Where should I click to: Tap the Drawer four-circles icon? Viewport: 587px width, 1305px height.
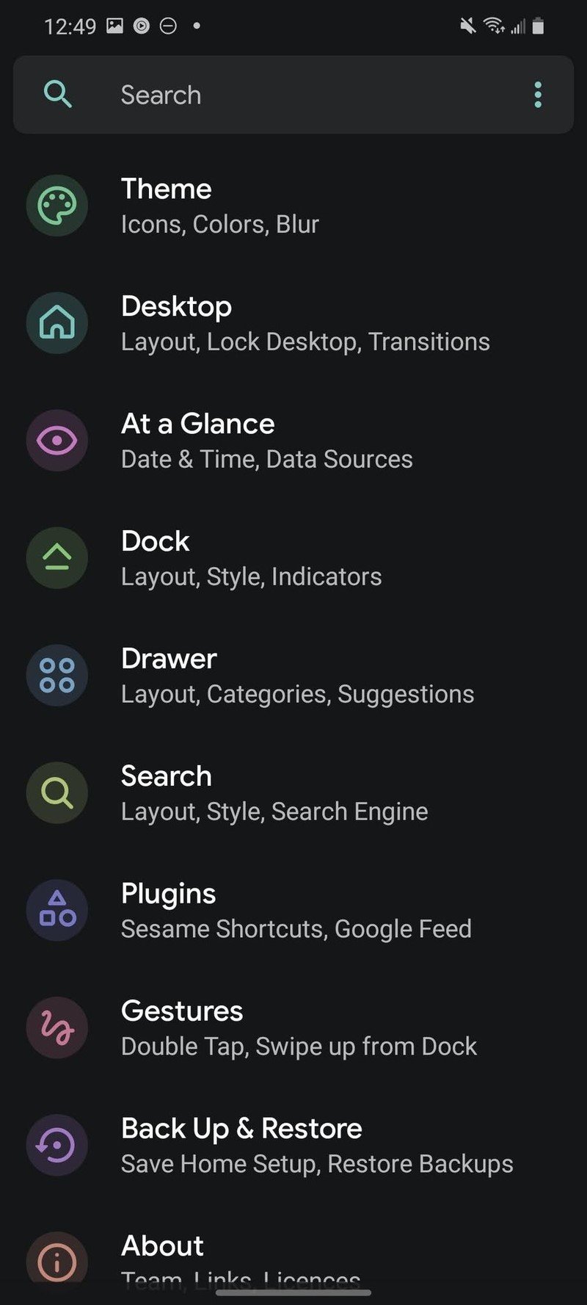tap(57, 676)
